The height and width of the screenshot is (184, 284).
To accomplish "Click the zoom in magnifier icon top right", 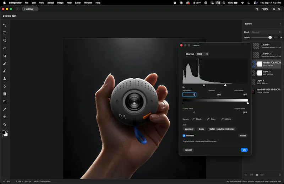I will click(274, 9).
